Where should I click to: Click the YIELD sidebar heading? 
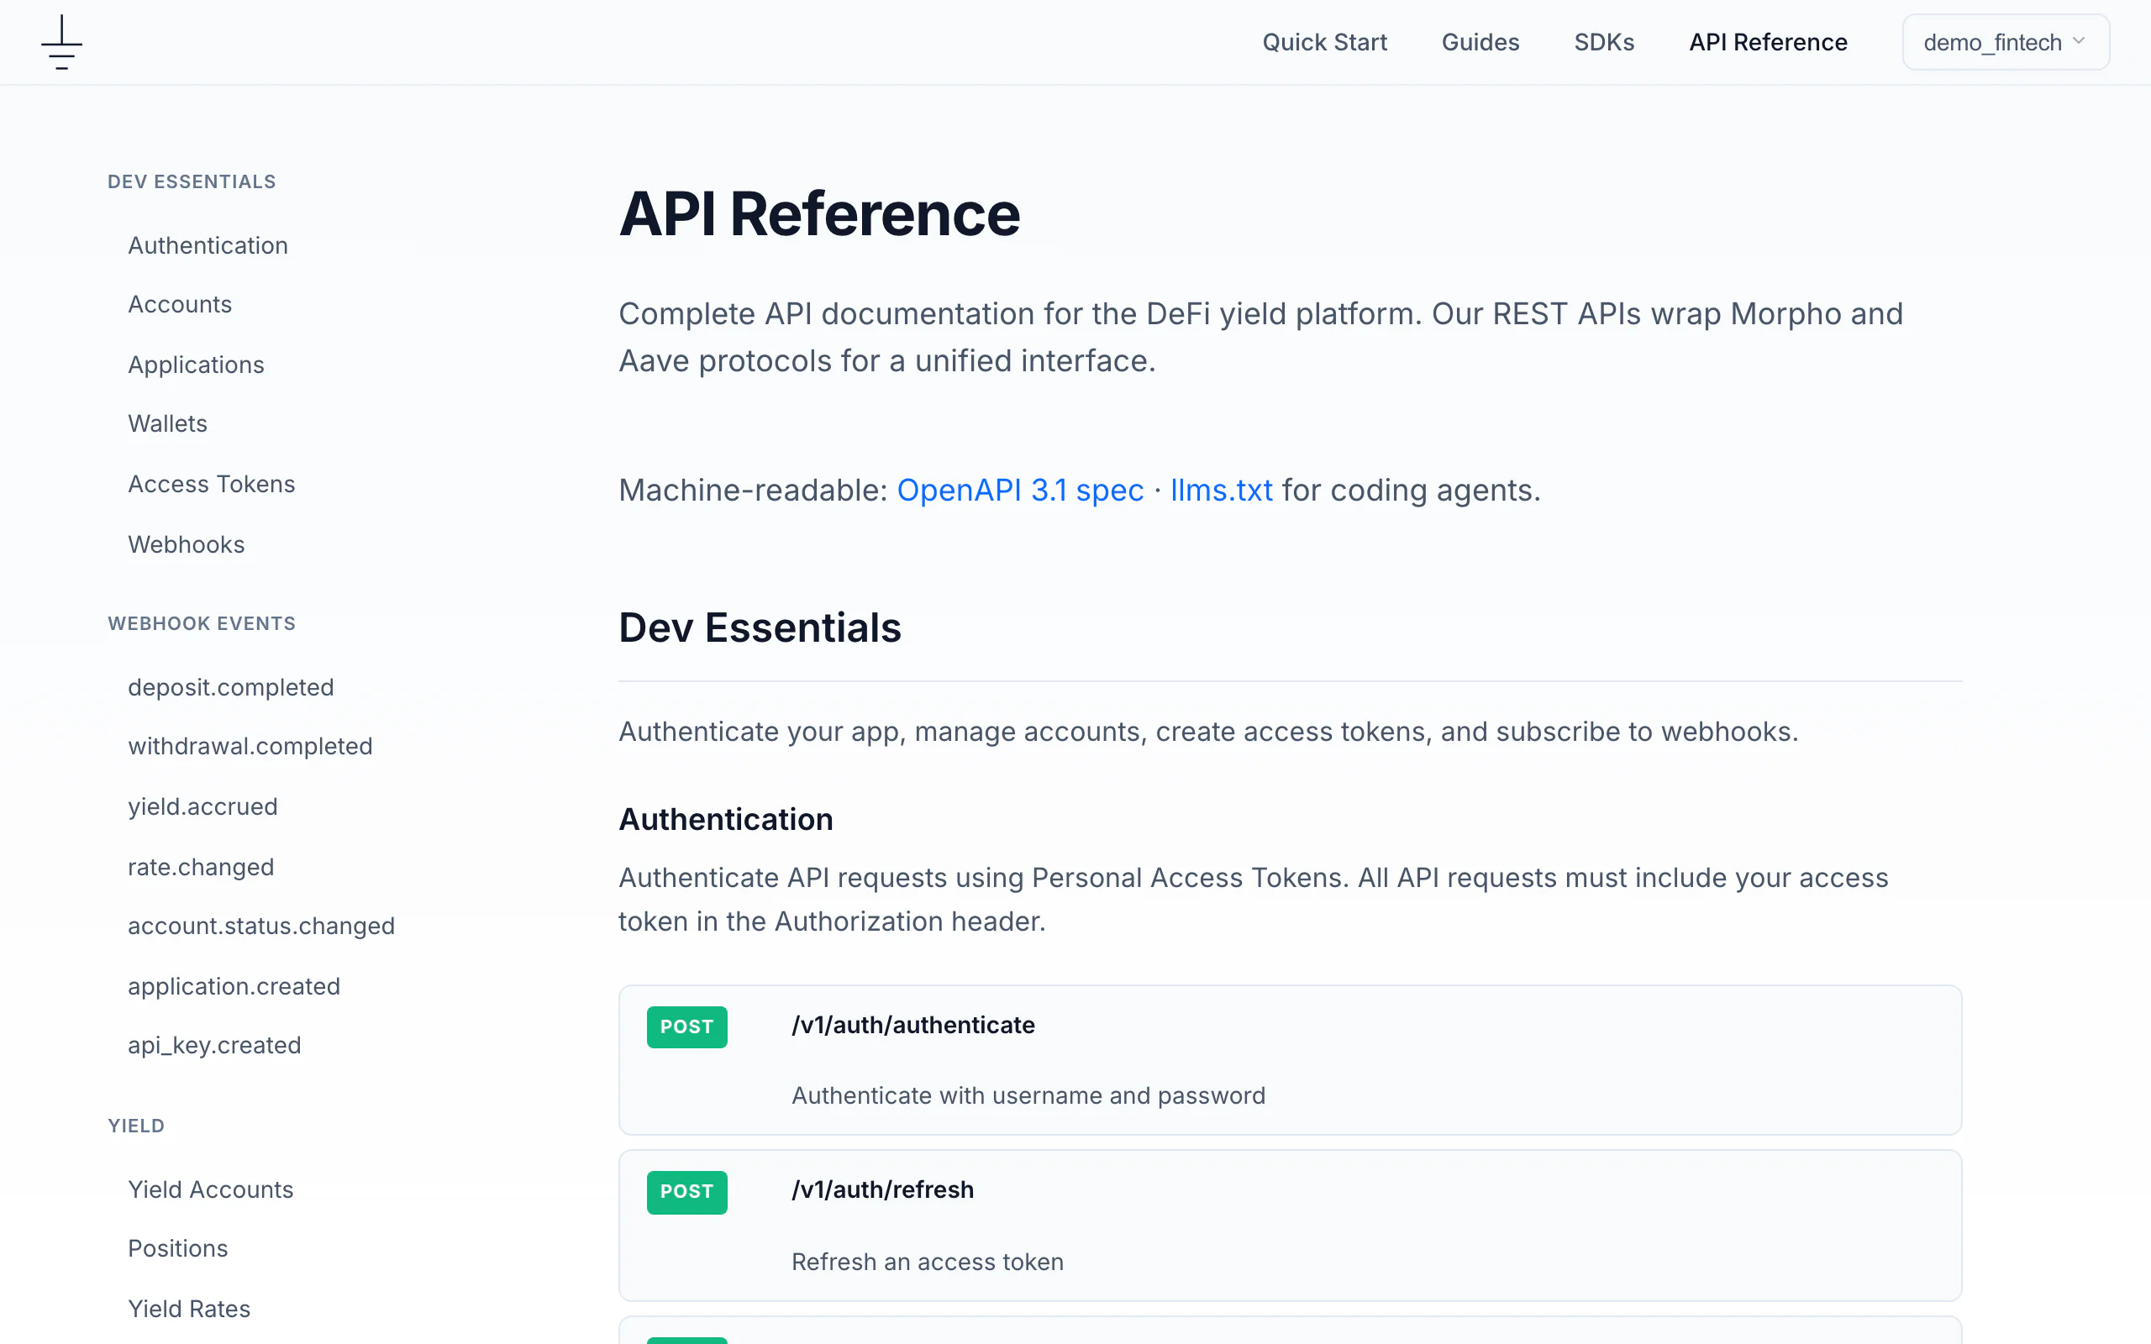click(x=136, y=1126)
